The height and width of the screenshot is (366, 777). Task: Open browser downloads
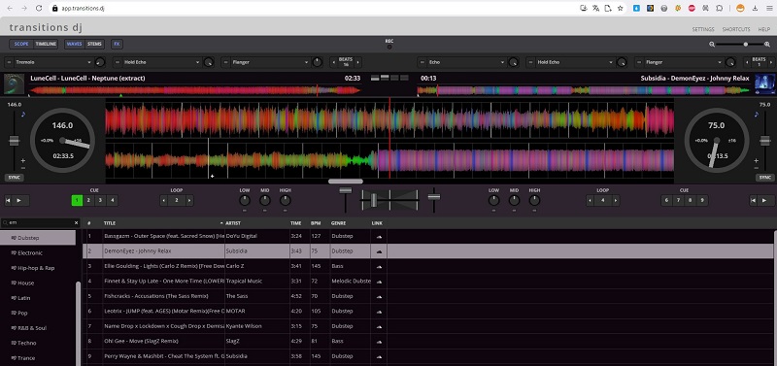click(755, 8)
